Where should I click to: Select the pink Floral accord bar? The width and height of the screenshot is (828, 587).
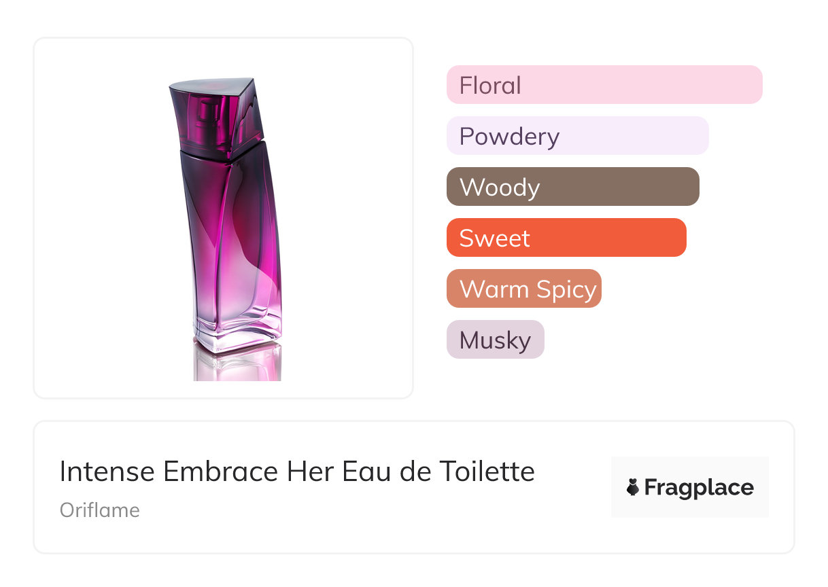(604, 85)
